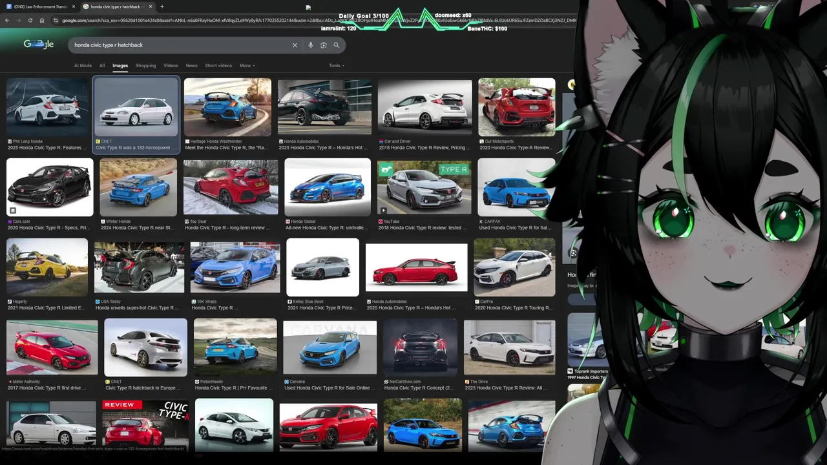Open PistonHeads blue Civic image
Image resolution: width=827 pixels, height=465 pixels.
(x=235, y=347)
